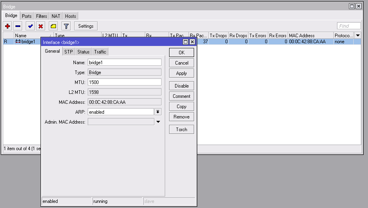Maximize the Interface bridge1 dialog
The image size is (368, 208).
point(185,42)
